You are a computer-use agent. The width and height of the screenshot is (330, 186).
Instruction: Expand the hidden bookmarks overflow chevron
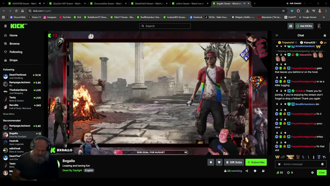[324, 17]
